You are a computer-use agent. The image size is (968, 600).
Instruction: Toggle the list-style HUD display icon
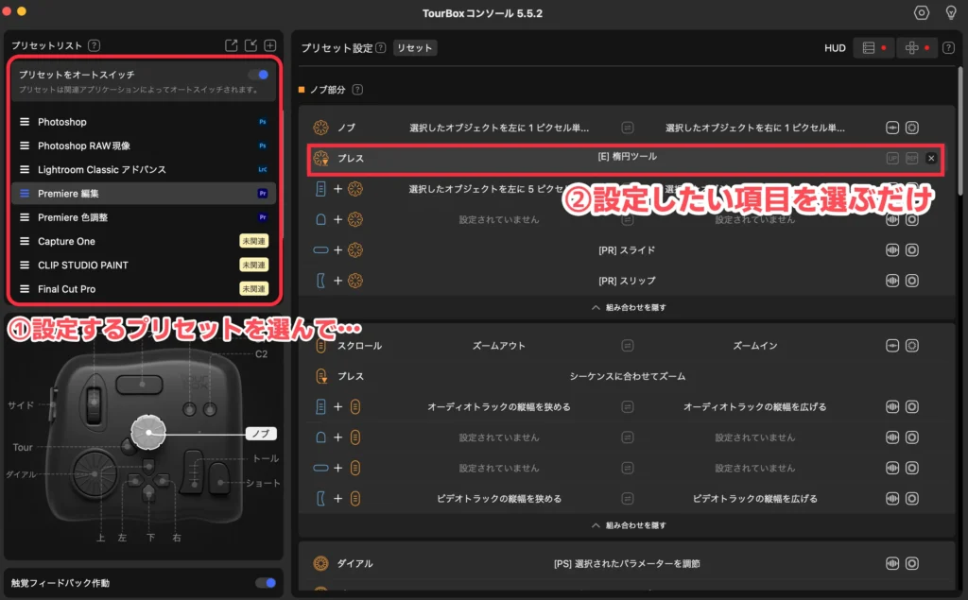point(871,47)
